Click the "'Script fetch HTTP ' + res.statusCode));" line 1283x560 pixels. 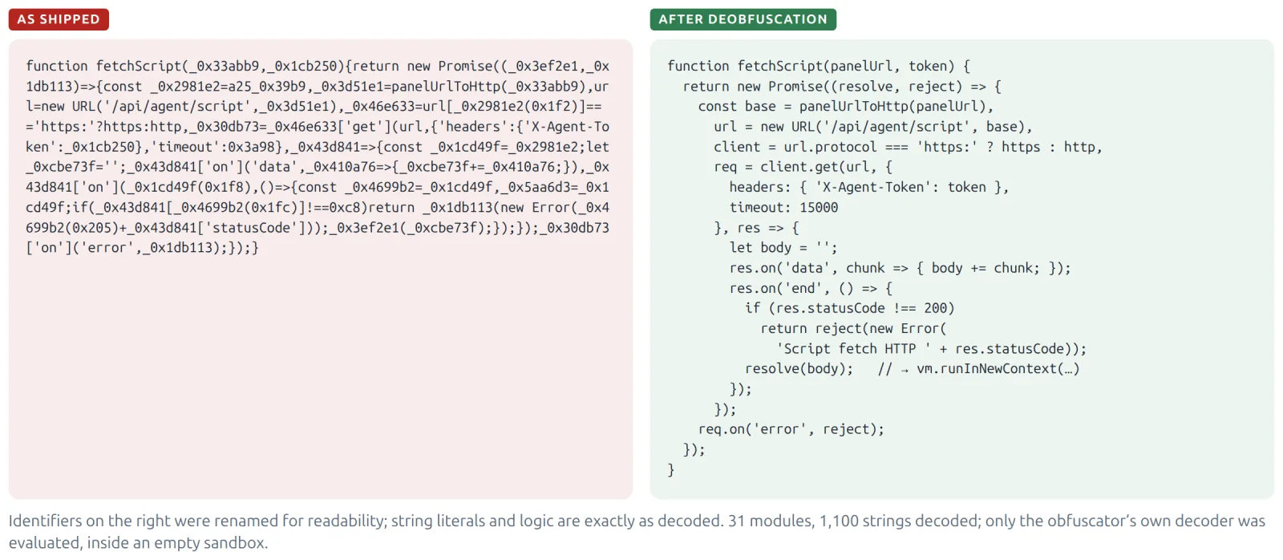pos(932,348)
